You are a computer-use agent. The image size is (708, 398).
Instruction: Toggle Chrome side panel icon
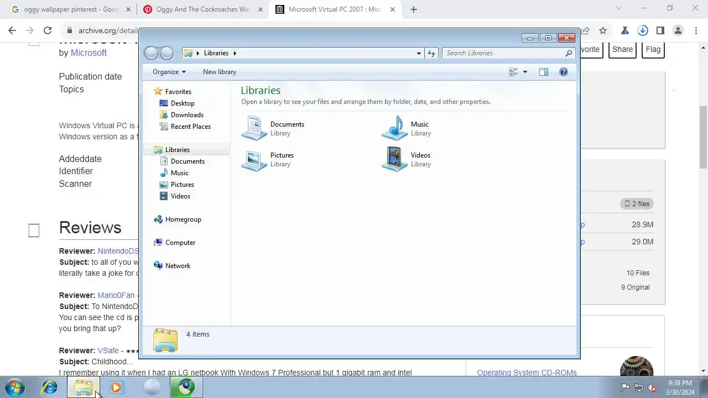(660, 31)
